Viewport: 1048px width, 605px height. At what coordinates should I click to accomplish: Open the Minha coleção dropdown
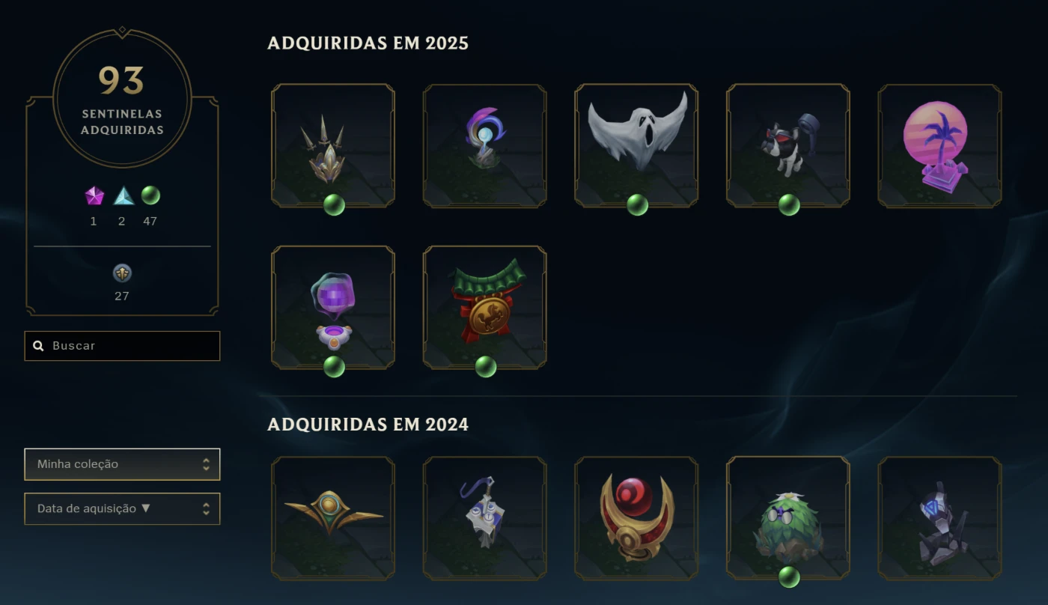click(122, 464)
